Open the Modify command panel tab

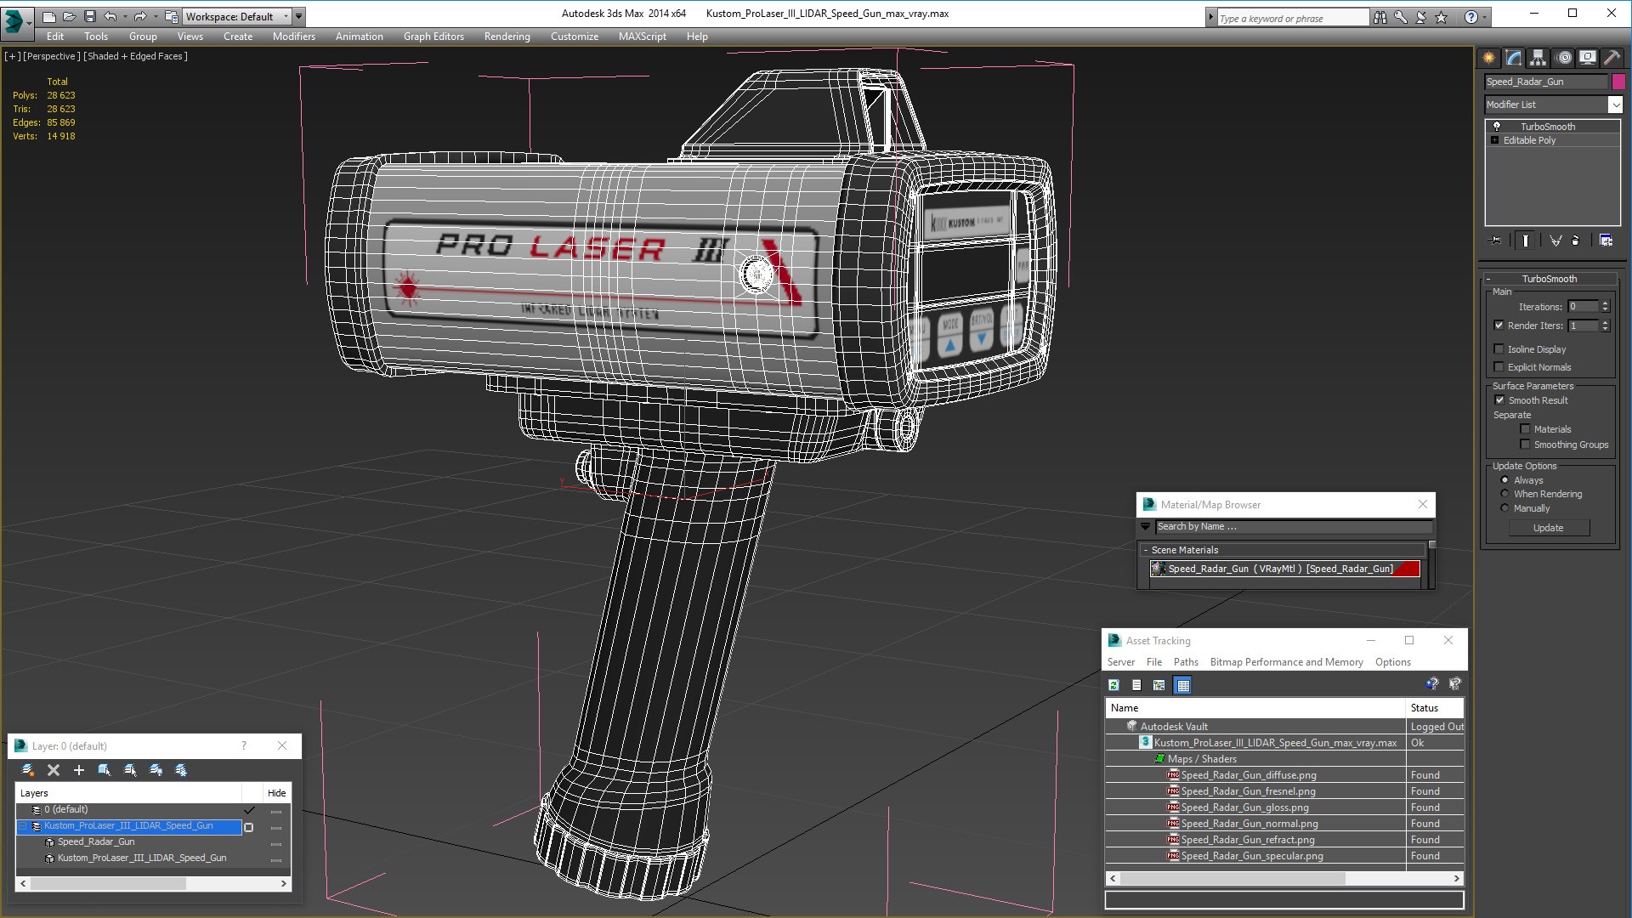pos(1514,58)
